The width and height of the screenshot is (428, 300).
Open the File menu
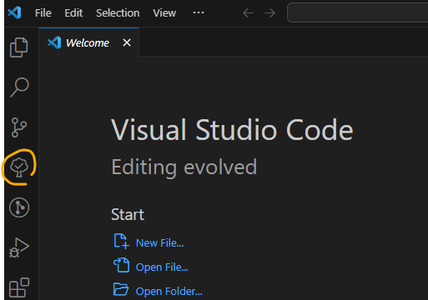click(x=43, y=12)
